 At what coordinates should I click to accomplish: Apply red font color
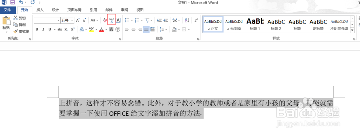tap(101, 29)
